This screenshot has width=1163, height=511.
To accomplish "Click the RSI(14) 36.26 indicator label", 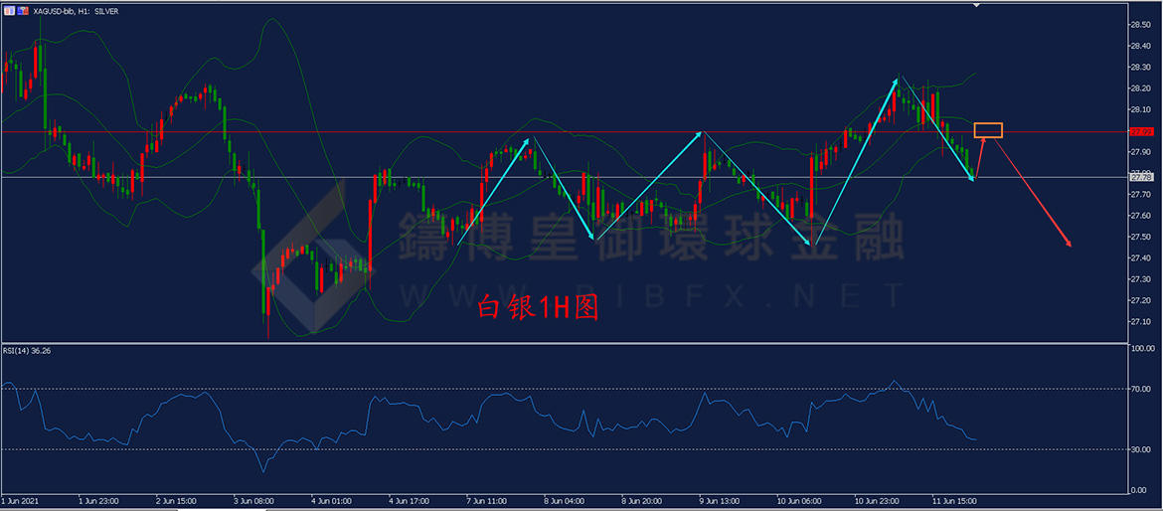I will pos(28,351).
